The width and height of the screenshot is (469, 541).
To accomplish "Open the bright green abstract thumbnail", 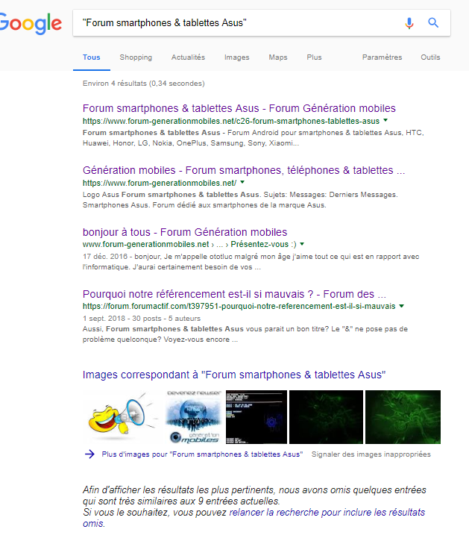I will (403, 417).
